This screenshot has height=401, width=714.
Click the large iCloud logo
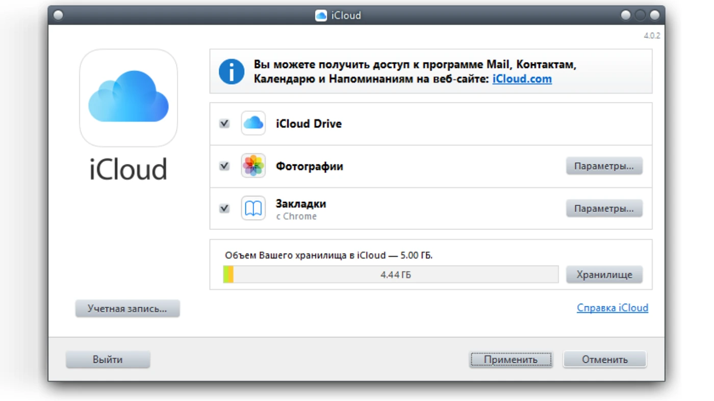(129, 98)
